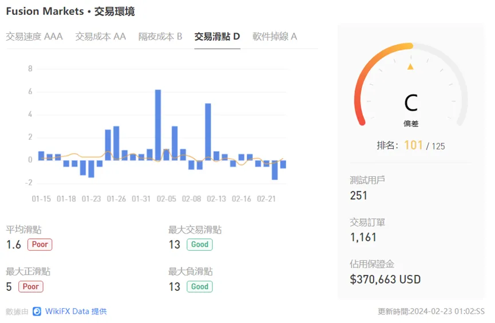Screen dimensions: 495x323
Task: Click the $370,663 USD margin value
Action: [x=385, y=279]
